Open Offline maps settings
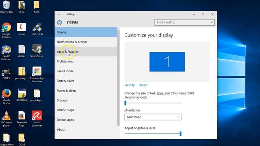The height and width of the screenshot is (146, 260). pos(86,110)
